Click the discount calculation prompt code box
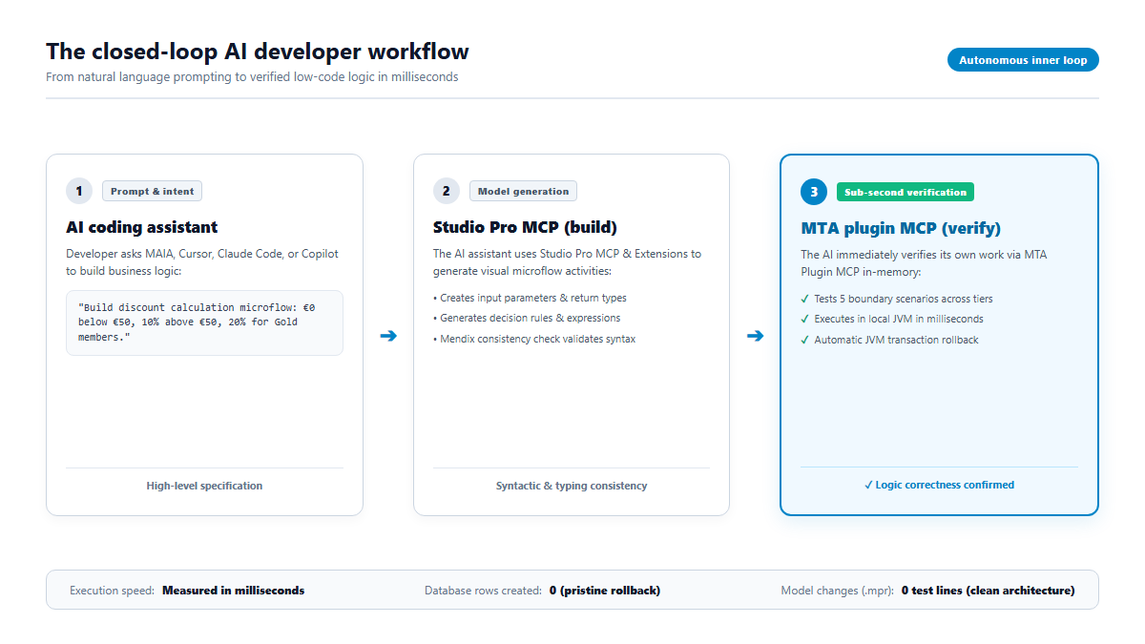The width and height of the screenshot is (1145, 644). (204, 322)
